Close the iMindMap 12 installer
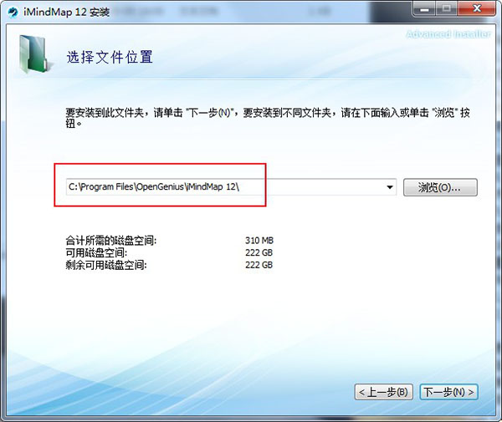 (477, 8)
